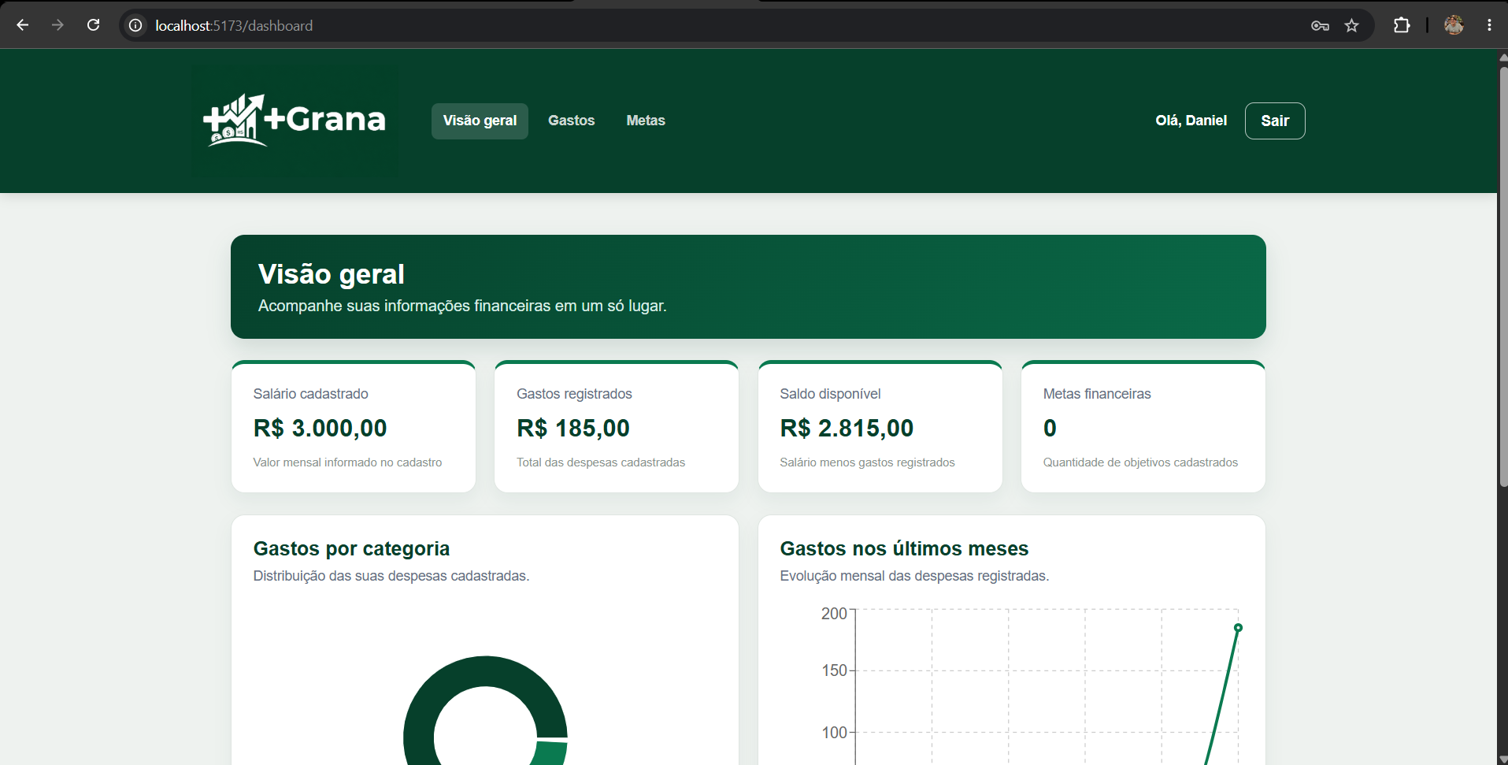The width and height of the screenshot is (1508, 765).
Task: Open the Chrome profile avatar
Action: pyautogui.click(x=1454, y=25)
